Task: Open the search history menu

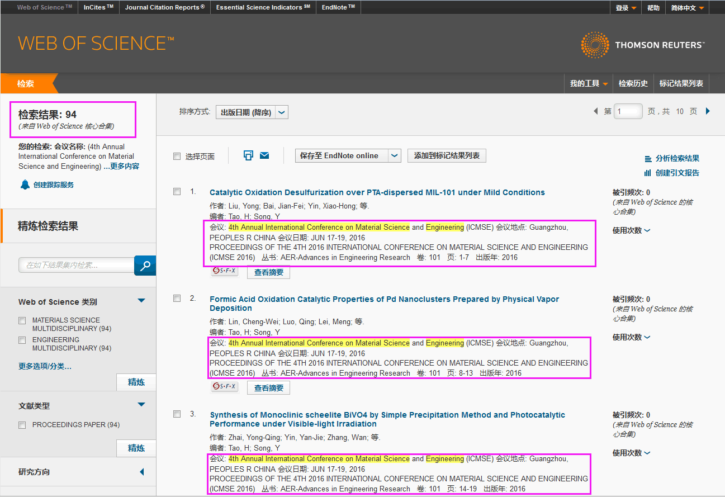Action: pyautogui.click(x=633, y=83)
